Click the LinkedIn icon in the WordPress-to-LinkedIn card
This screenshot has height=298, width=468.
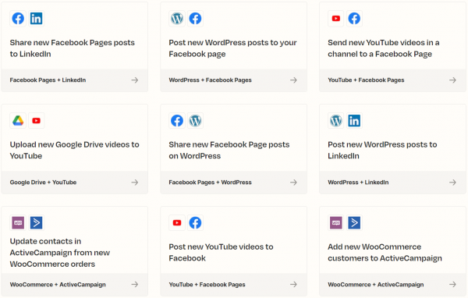pyautogui.click(x=354, y=121)
